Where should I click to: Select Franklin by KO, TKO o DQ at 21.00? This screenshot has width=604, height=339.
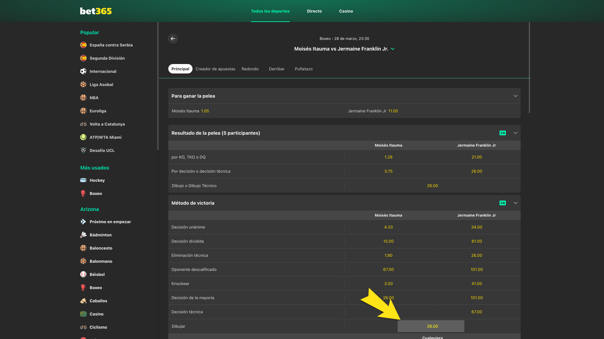click(x=477, y=157)
